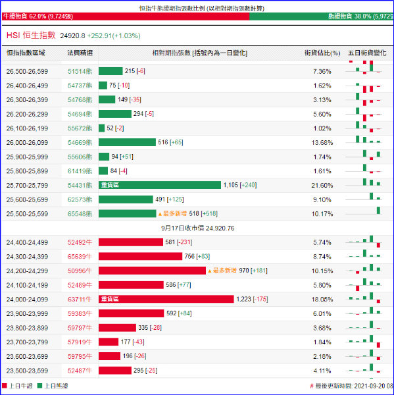
Task: Select the 相對期指張數 column header
Action: (200, 53)
